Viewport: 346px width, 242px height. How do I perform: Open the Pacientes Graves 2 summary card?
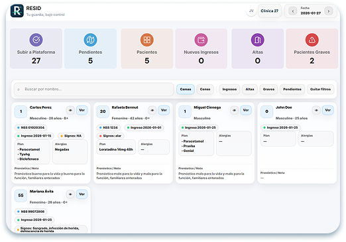[x=312, y=48]
